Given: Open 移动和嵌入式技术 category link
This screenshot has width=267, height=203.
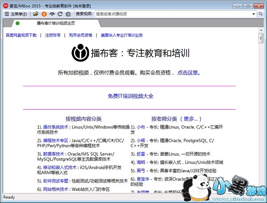Looking at the screenshot, I should coord(60,167).
